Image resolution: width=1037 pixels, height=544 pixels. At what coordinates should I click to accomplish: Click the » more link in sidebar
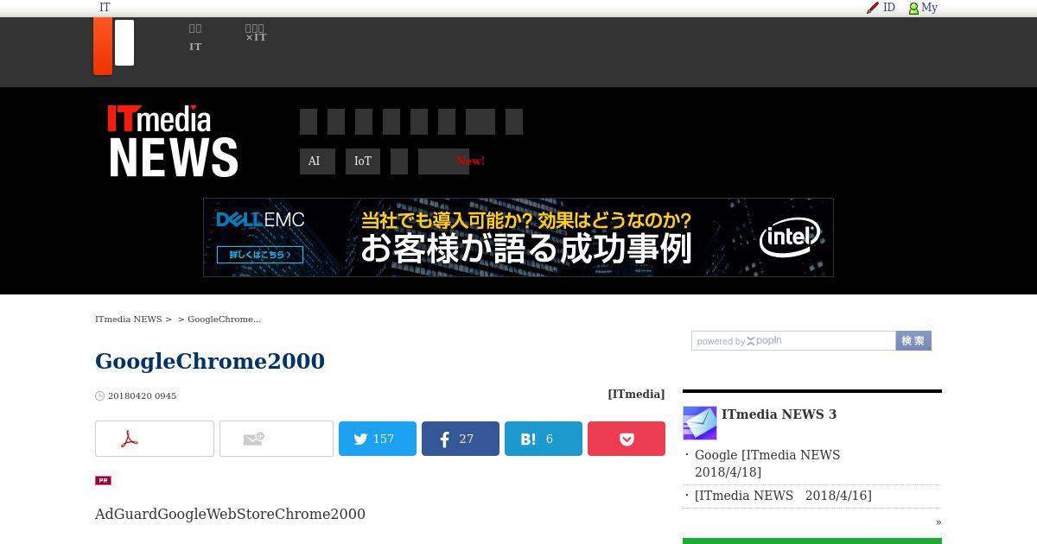tap(938, 522)
